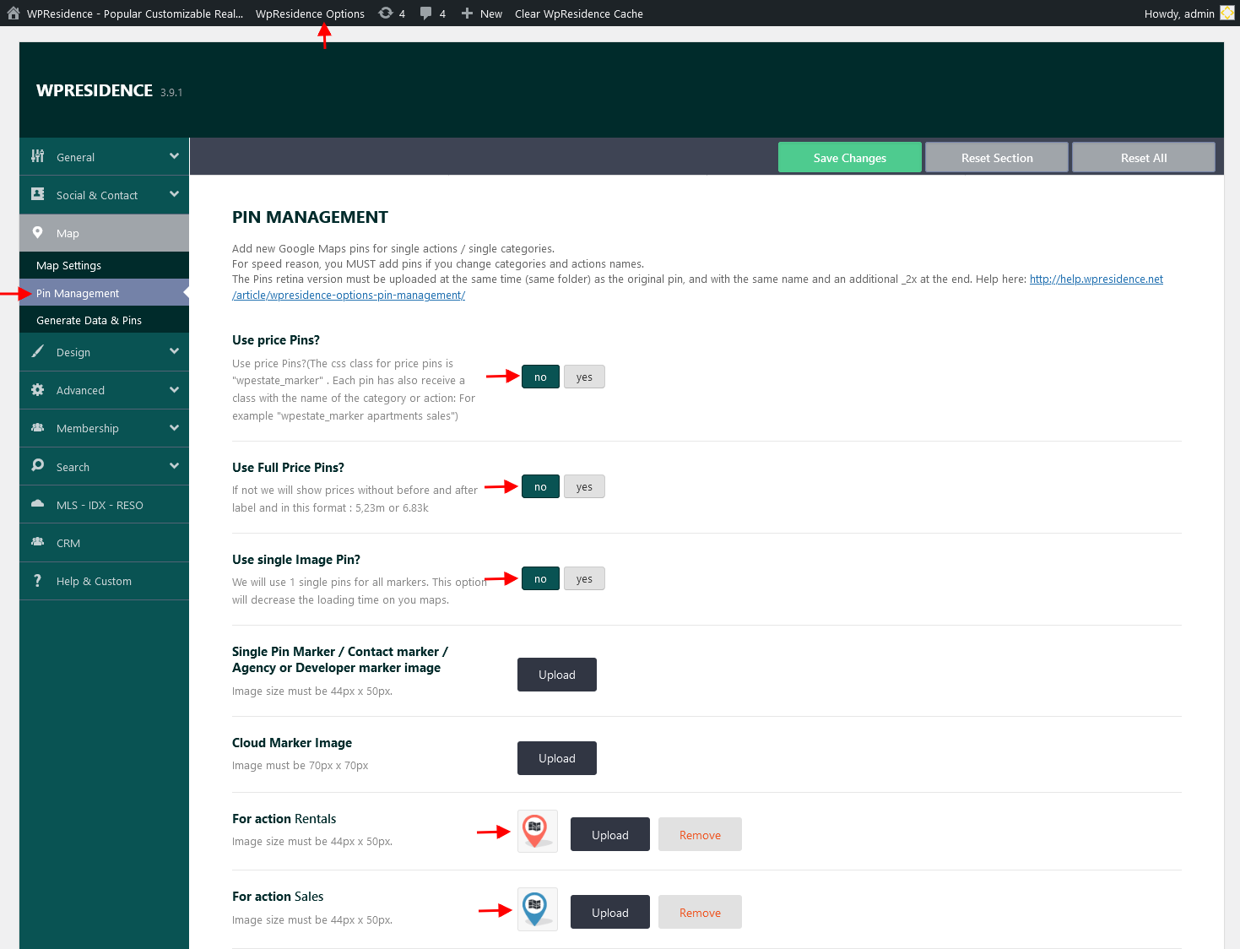Click the Sales blue pin thumbnail
The width and height of the screenshot is (1240, 949).
[x=538, y=909]
